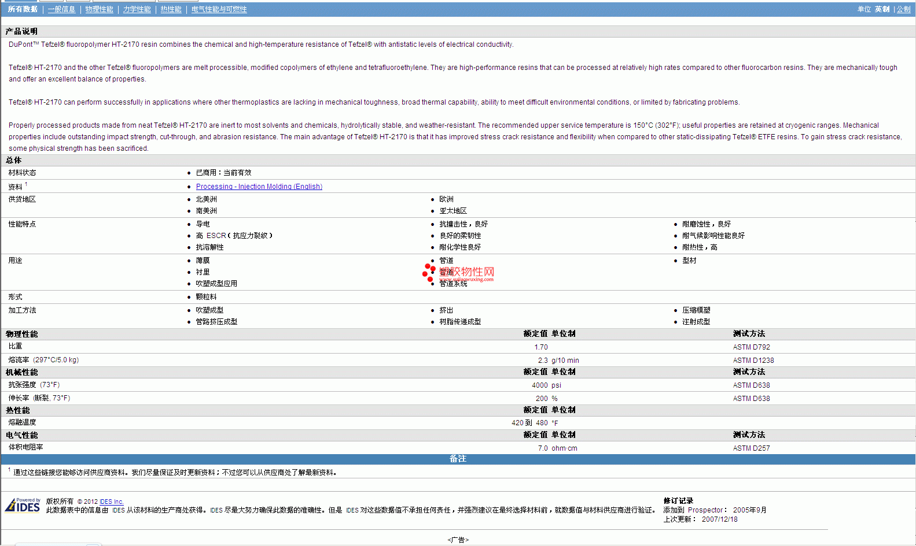This screenshot has width=916, height=546.
Task: Click the 衬里 application entry
Action: click(203, 272)
